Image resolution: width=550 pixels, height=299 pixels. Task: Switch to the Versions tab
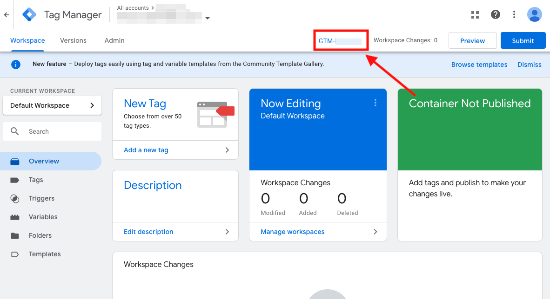[x=73, y=40]
